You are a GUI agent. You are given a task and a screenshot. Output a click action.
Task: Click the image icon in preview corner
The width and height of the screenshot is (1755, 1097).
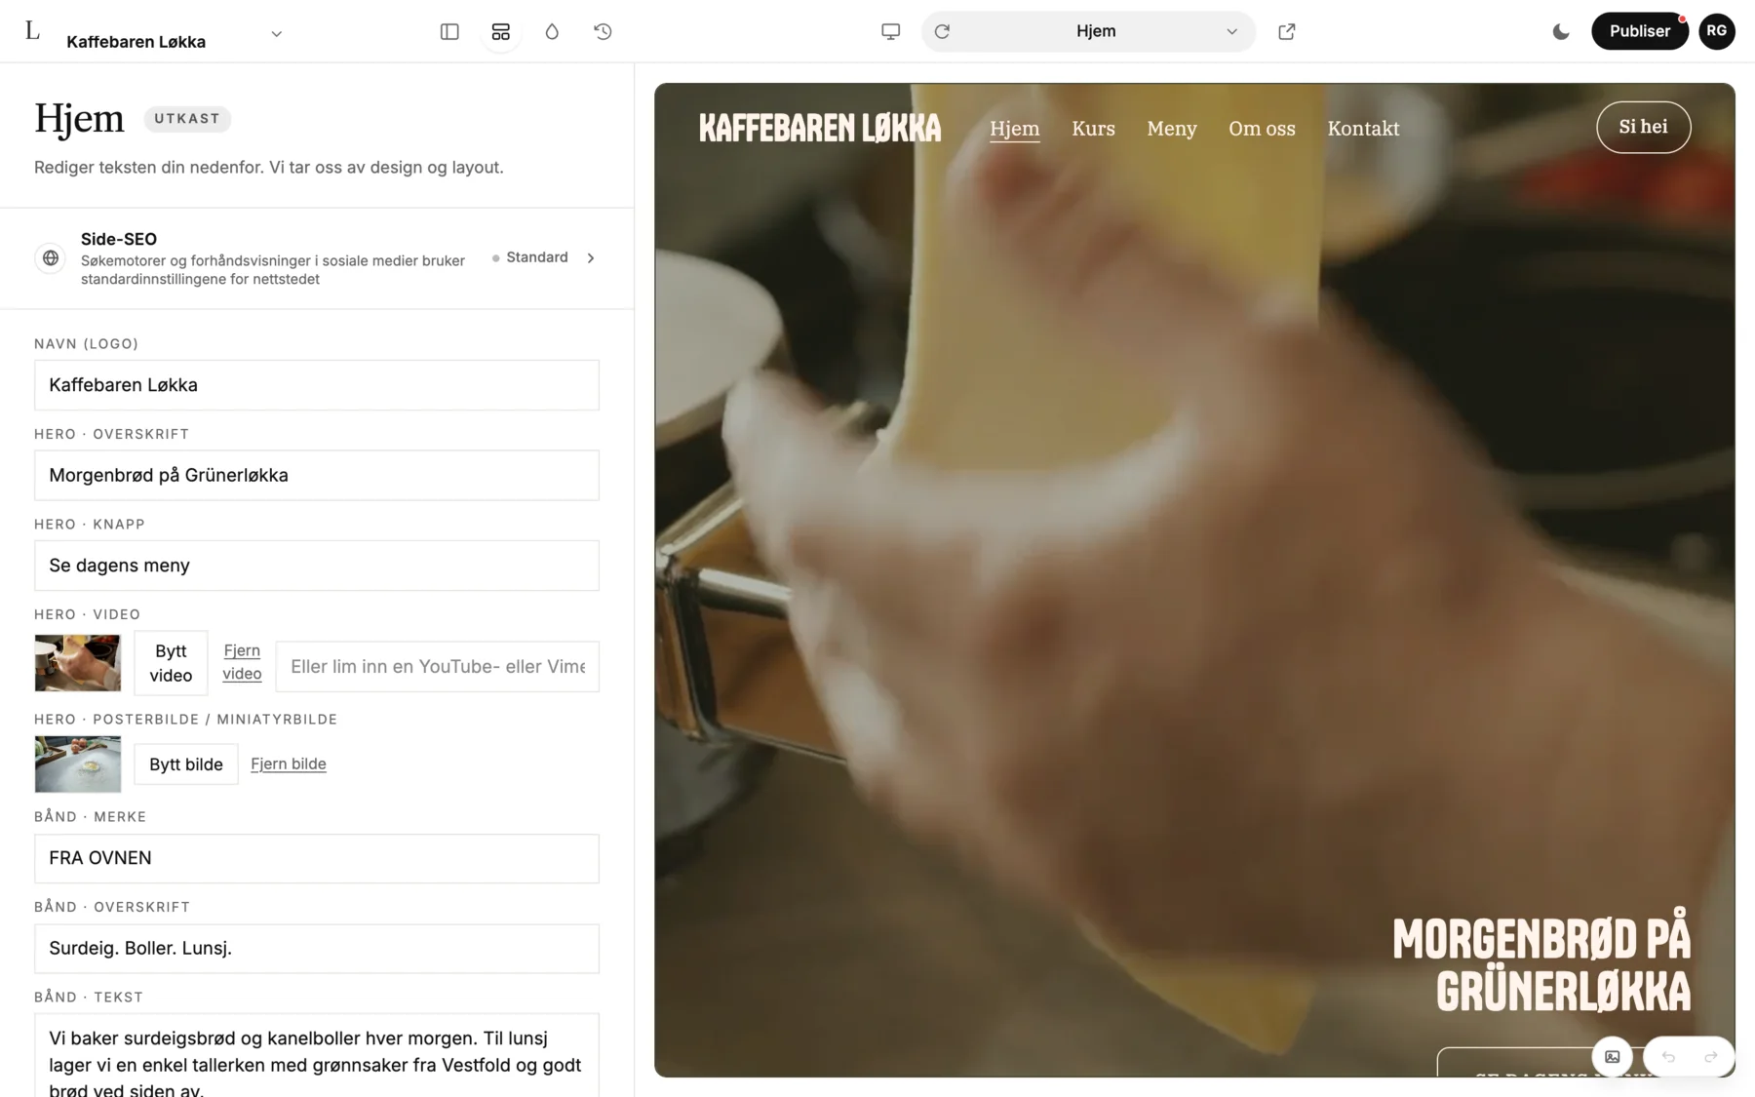point(1613,1057)
